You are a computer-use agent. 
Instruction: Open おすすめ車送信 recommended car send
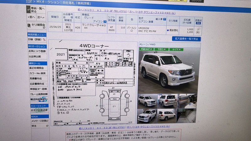pyautogui.click(x=39, y=110)
